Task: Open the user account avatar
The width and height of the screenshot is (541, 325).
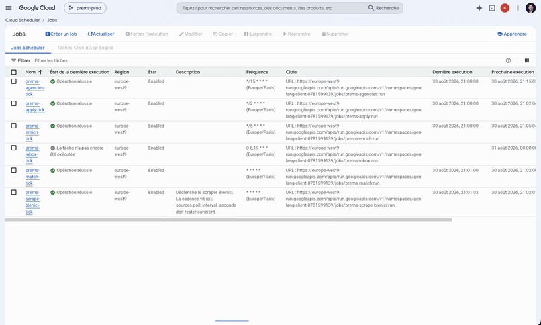Action: coord(530,8)
